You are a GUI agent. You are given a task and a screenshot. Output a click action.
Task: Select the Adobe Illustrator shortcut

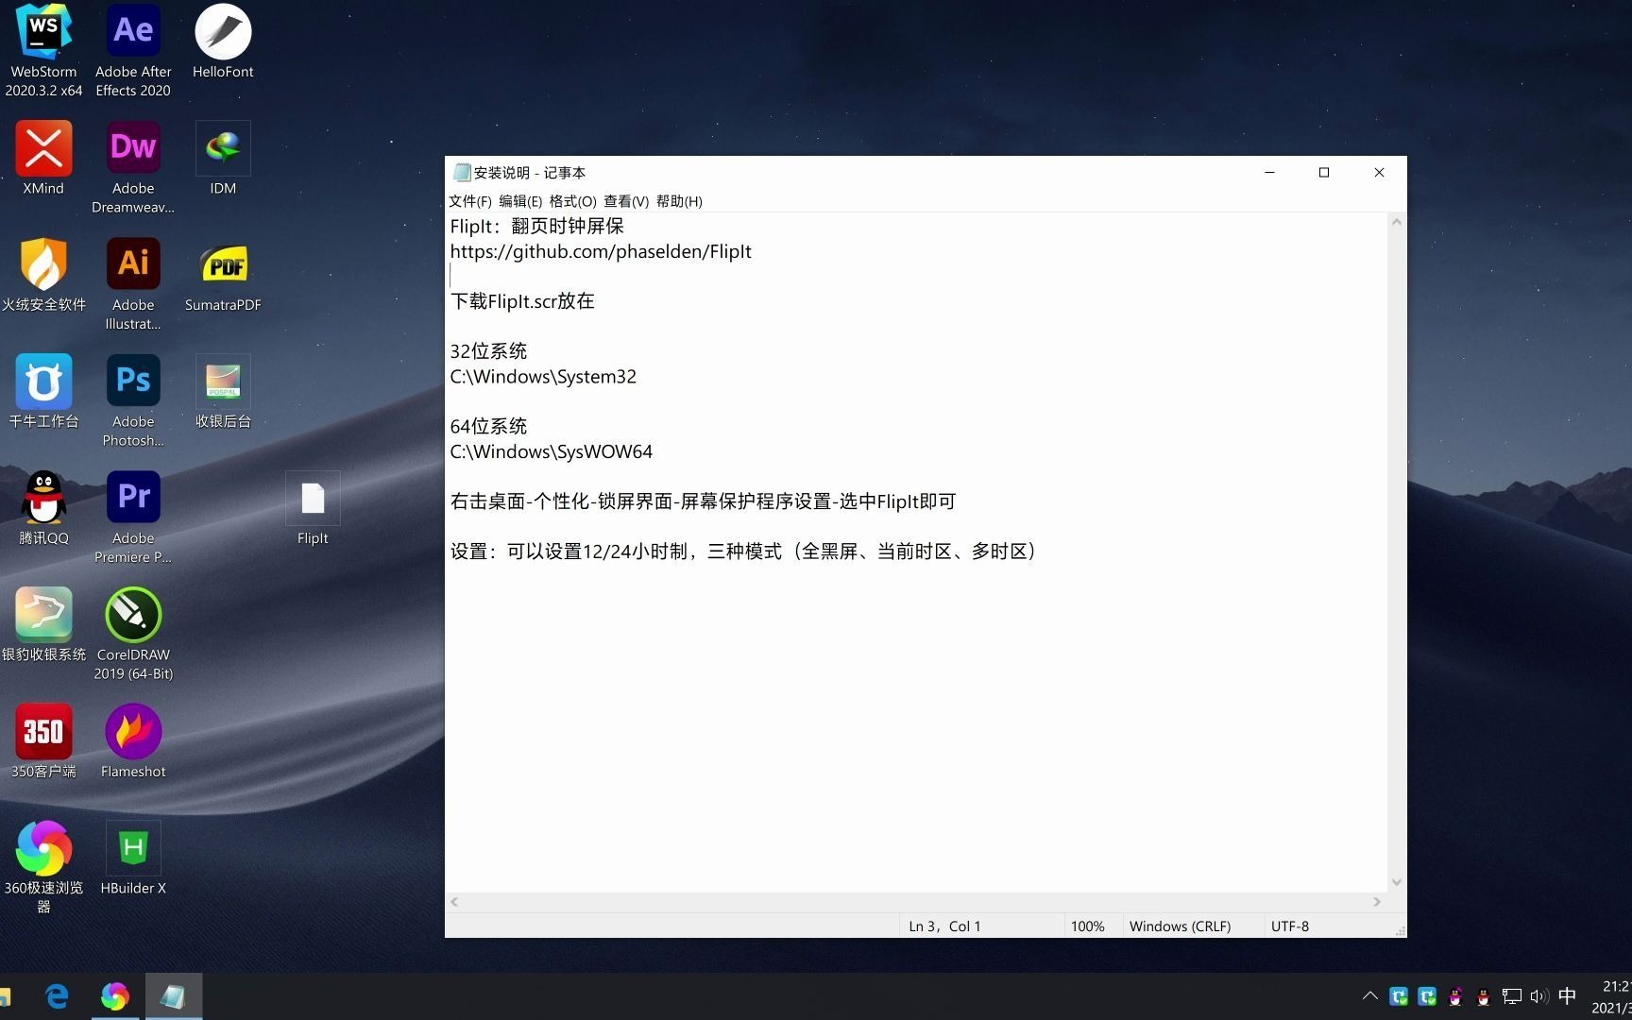[x=133, y=284]
